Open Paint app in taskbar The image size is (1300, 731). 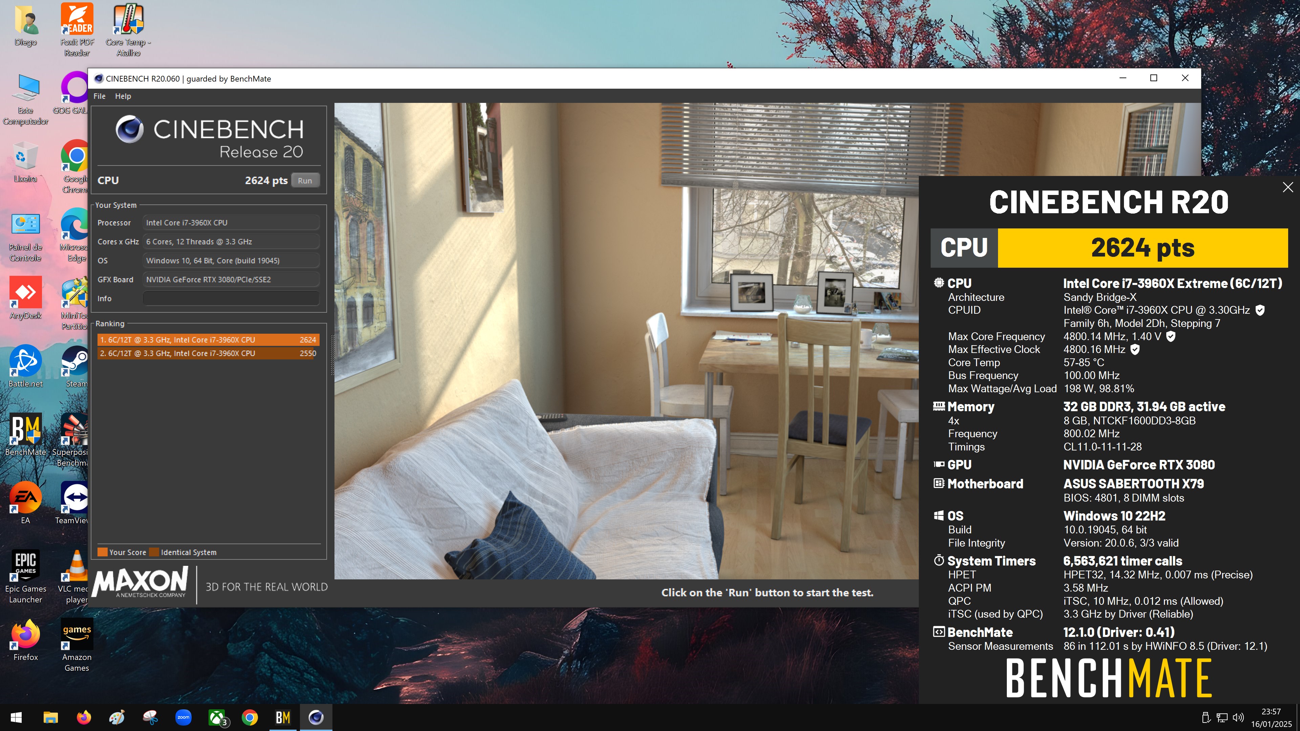click(x=117, y=717)
